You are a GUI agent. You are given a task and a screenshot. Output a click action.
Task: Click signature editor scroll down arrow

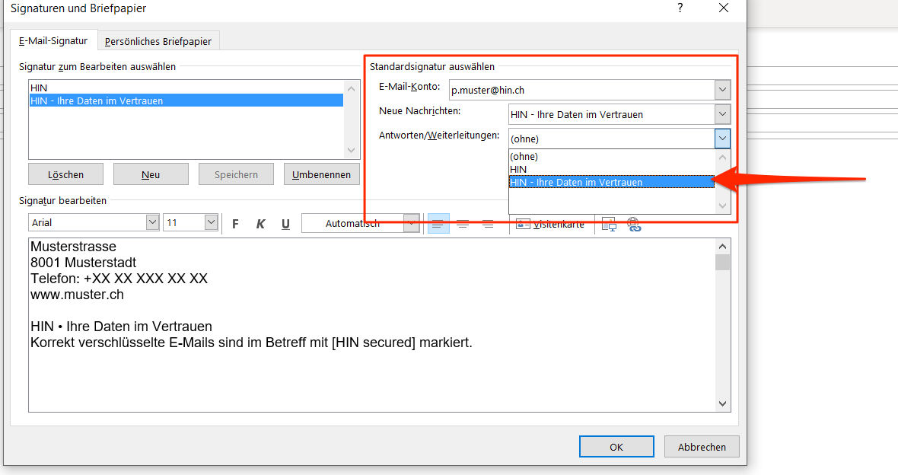[722, 404]
